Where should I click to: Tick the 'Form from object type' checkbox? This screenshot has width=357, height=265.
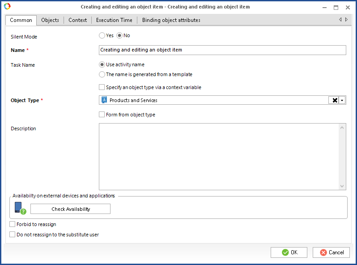coord(102,115)
